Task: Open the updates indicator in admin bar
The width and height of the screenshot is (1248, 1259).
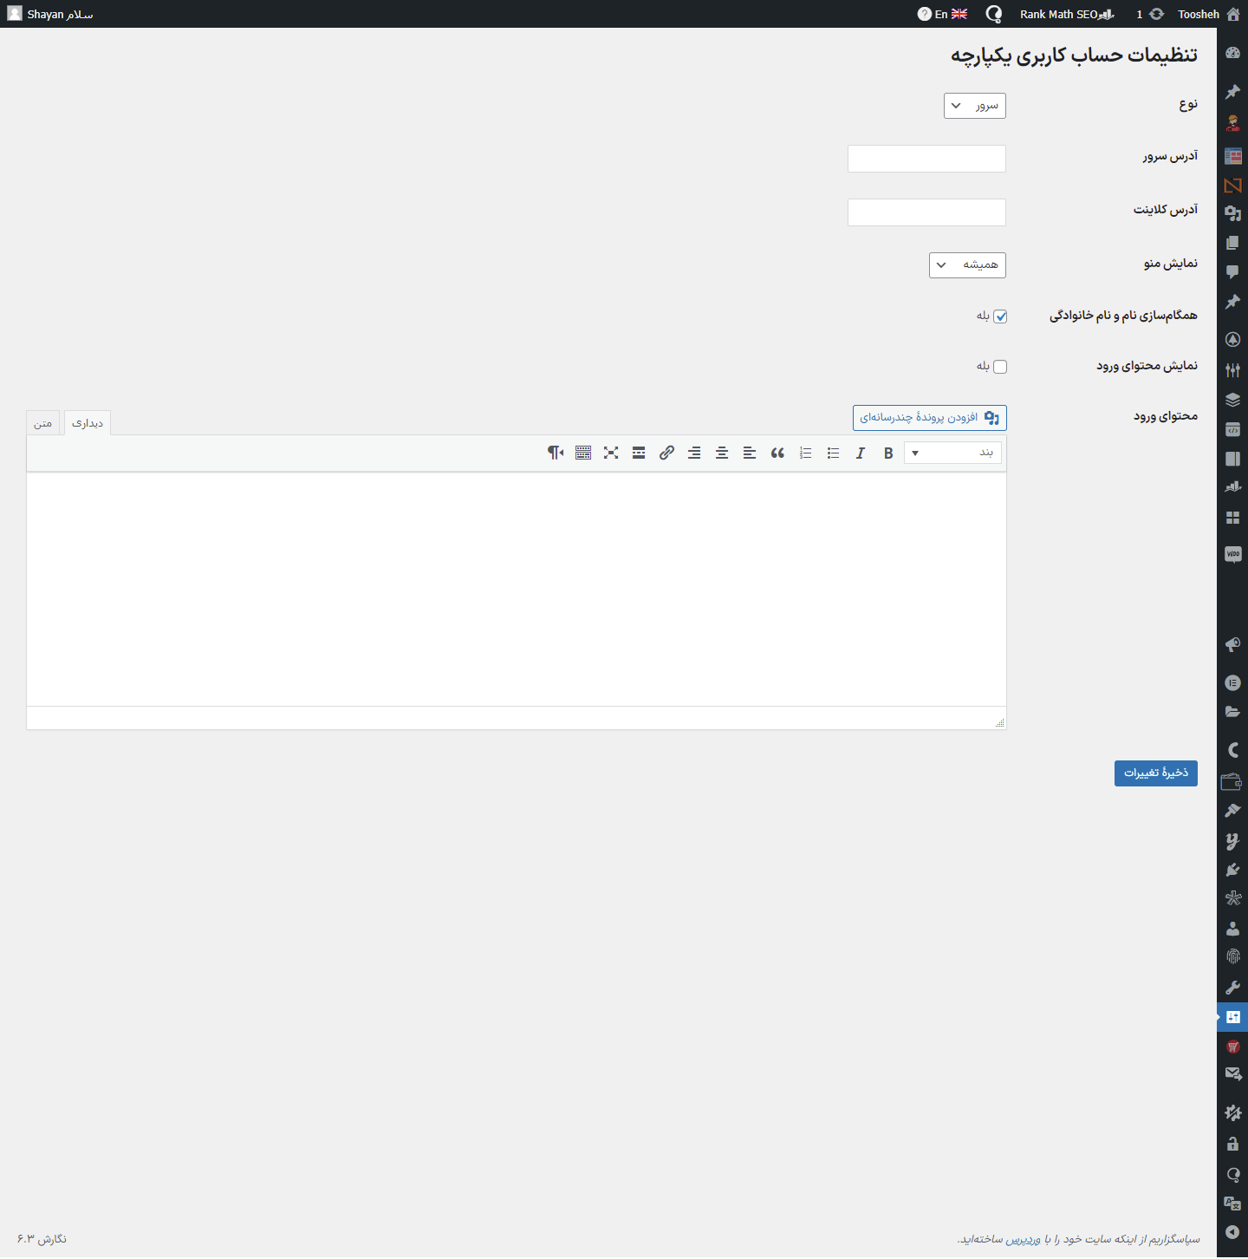Action: pyautogui.click(x=1150, y=14)
